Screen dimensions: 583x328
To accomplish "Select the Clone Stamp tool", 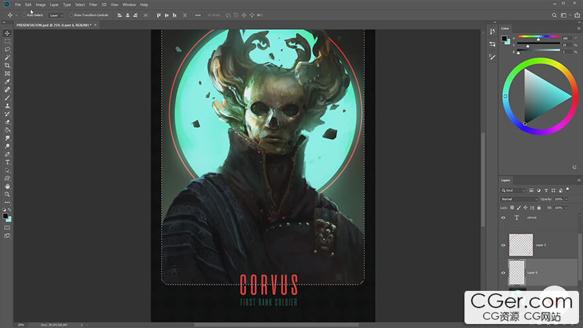I will 7,106.
